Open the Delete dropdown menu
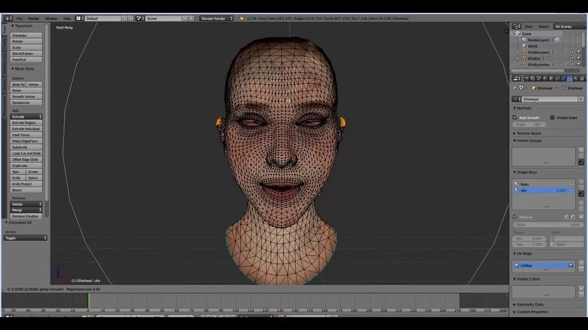The width and height of the screenshot is (588, 330). click(x=26, y=204)
